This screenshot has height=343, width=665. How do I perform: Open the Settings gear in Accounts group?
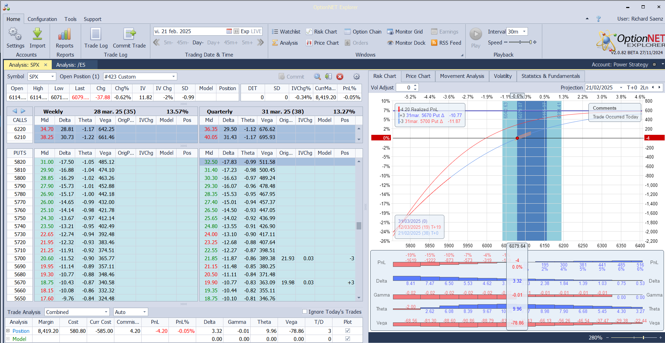click(15, 34)
